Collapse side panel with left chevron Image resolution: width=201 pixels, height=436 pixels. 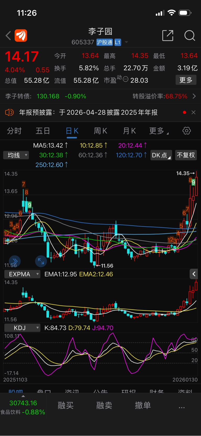tap(194, 274)
